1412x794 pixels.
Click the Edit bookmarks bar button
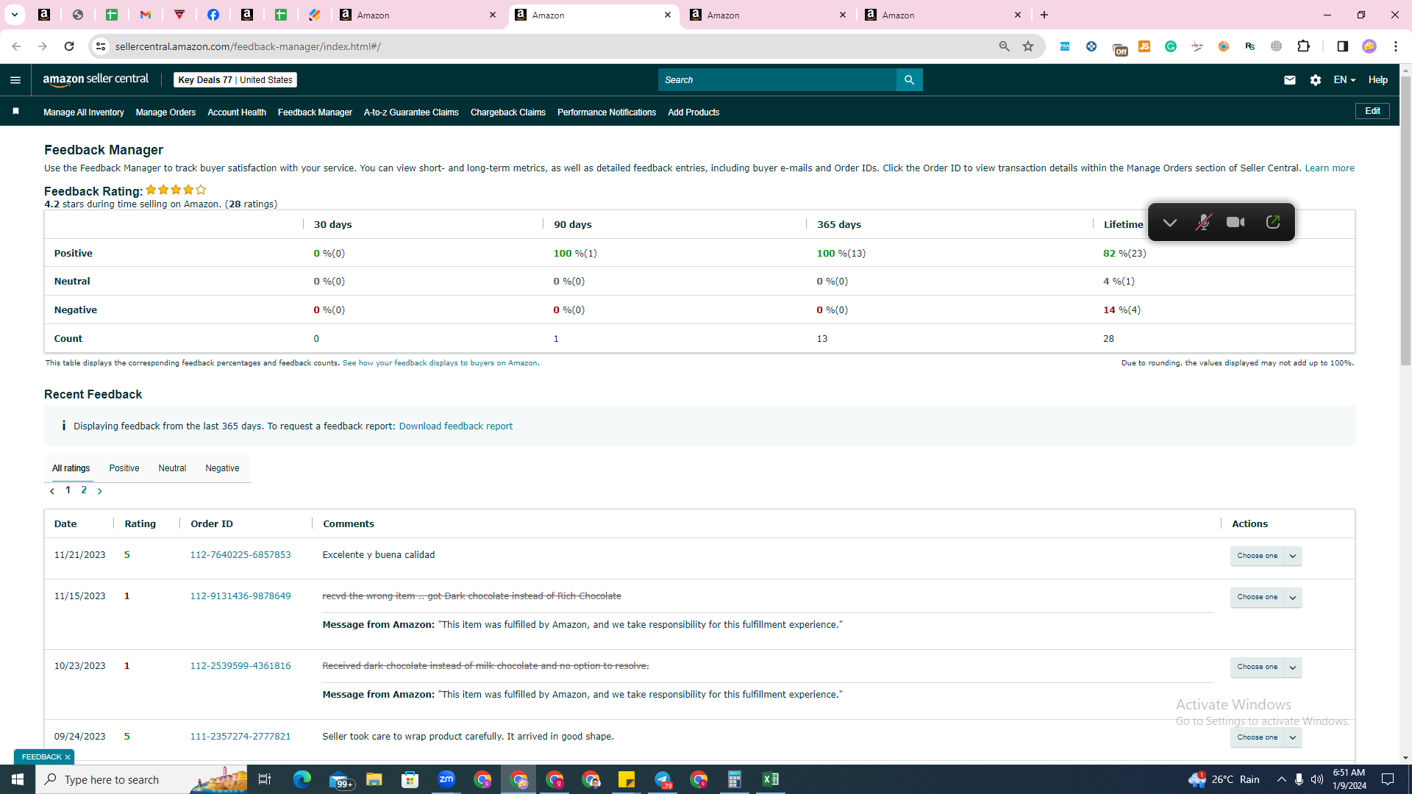[1372, 111]
